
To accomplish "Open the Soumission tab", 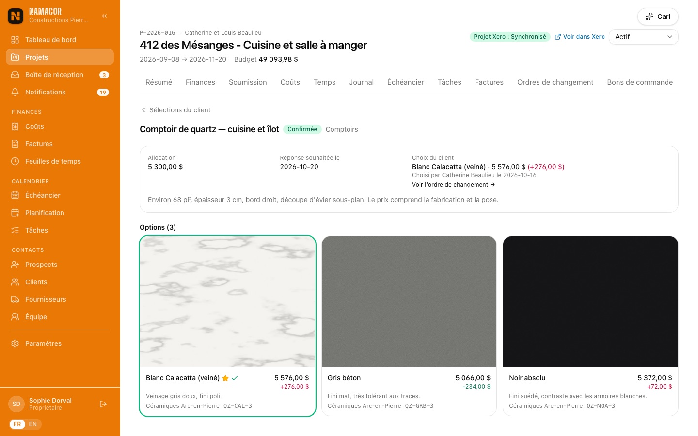I will click(248, 82).
